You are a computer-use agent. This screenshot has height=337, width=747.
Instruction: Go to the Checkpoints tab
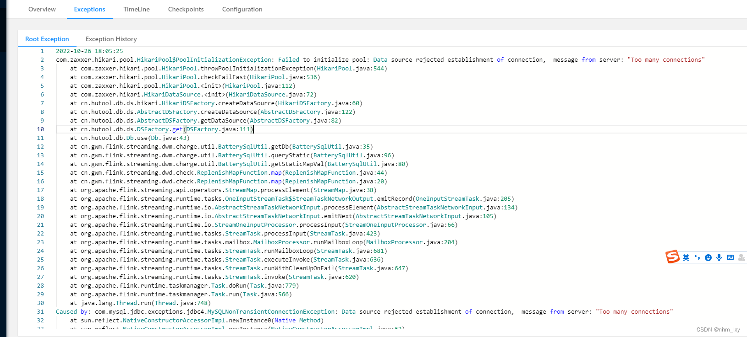tap(186, 9)
